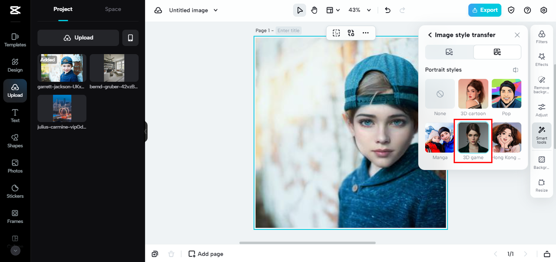Expand the layout view dropdown
Screen dimensions: 556x262
(333, 10)
